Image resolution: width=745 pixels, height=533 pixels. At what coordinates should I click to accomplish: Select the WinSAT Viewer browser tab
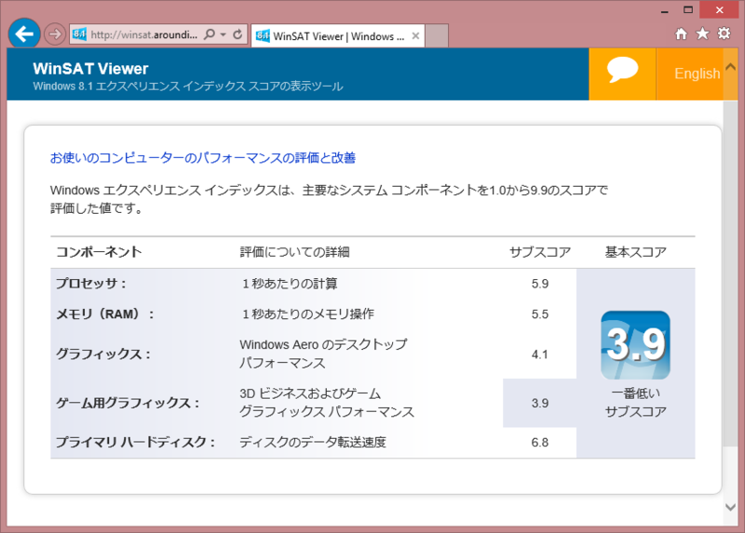coord(338,36)
